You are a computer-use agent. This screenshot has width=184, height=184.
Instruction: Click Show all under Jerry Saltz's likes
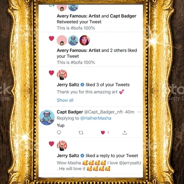[x=65, y=100]
